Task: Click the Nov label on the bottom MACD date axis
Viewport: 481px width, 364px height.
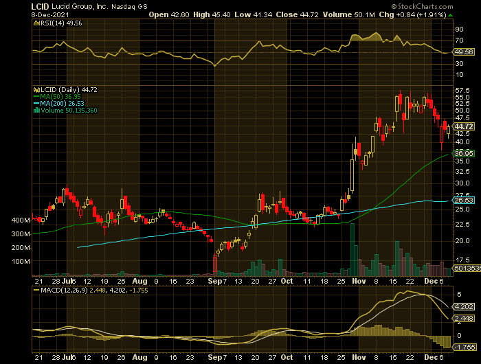Action: [359, 357]
